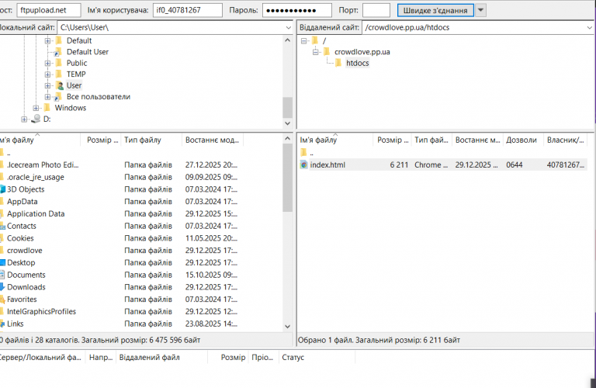
Task: Focus the host field containing ftpupload.net
Action: (x=49, y=10)
